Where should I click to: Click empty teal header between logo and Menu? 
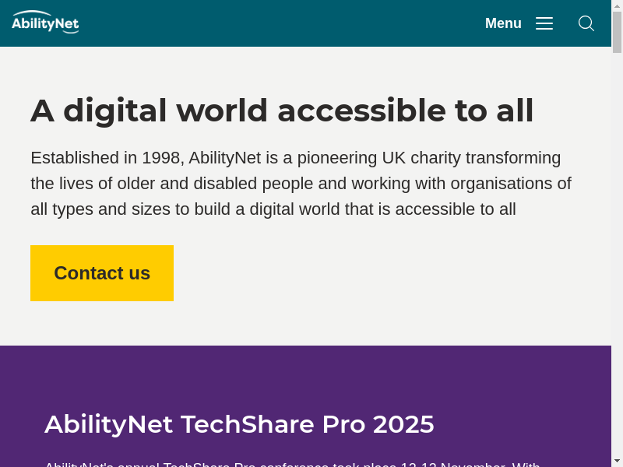point(280,23)
